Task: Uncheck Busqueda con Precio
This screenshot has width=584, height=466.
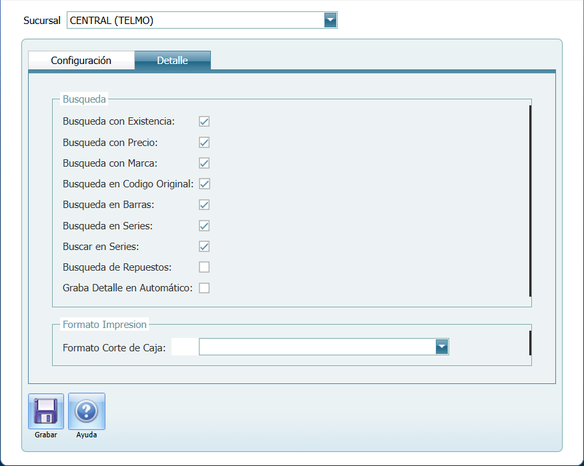Action: pos(204,142)
